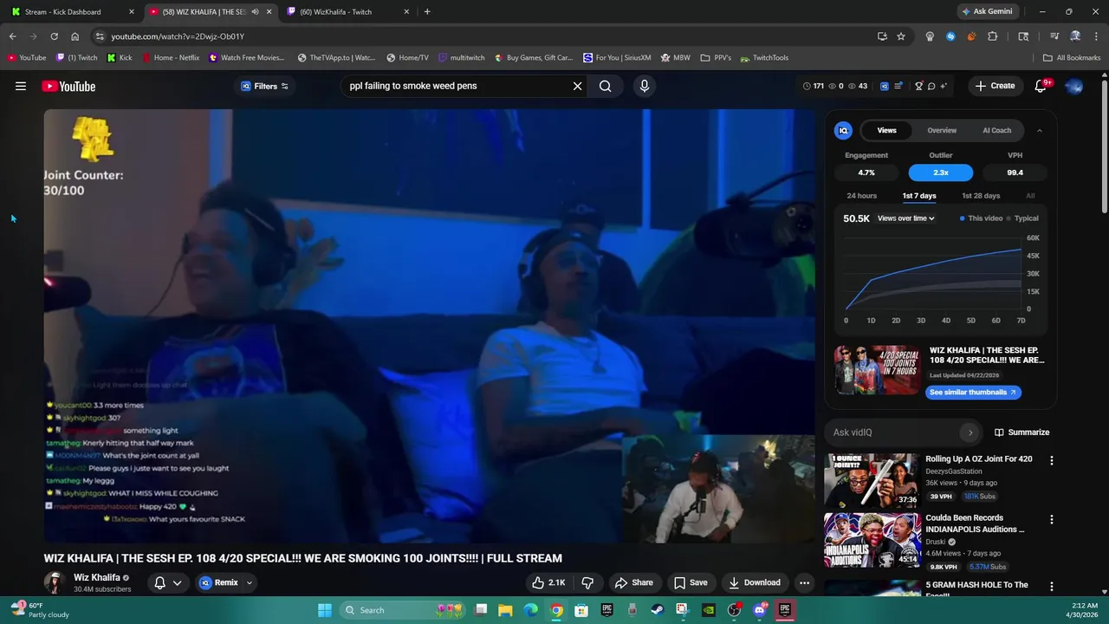Open the Shazam browser extension
Image resolution: width=1109 pixels, height=624 pixels.
tap(950, 36)
